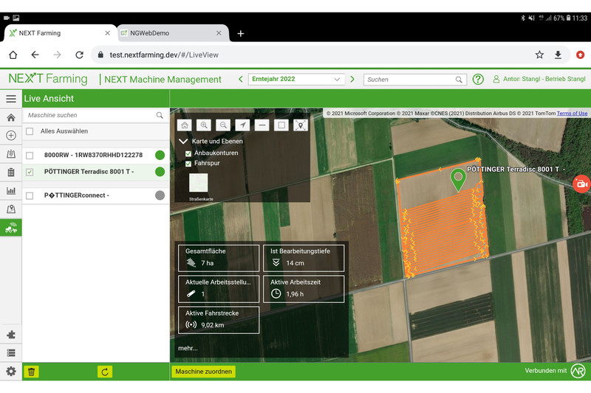Open the help question mark icon
The width and height of the screenshot is (591, 393).
(478, 80)
